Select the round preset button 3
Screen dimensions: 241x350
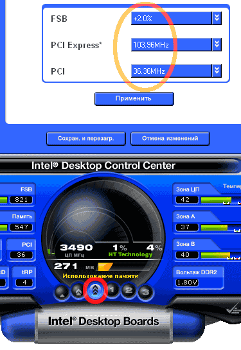(x=146, y=292)
